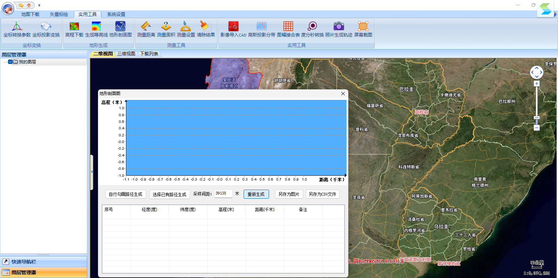This screenshot has width=558, height=278.
Task: Open the quick access toolbar dropdown
Action: pos(39,5)
